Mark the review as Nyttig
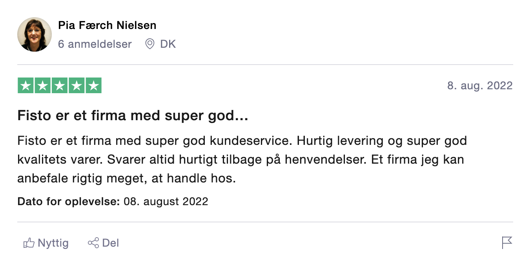The image size is (532, 267). tap(53, 243)
